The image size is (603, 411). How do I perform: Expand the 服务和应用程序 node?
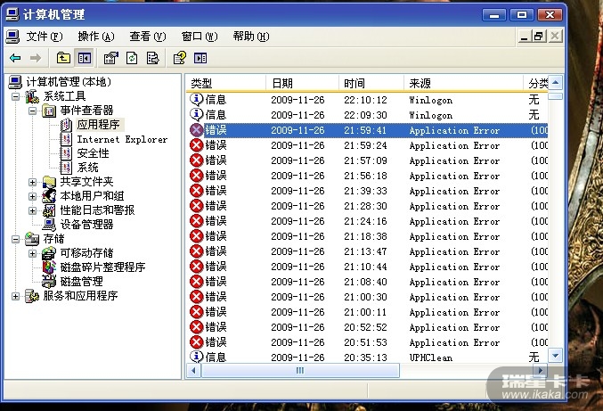point(15,296)
